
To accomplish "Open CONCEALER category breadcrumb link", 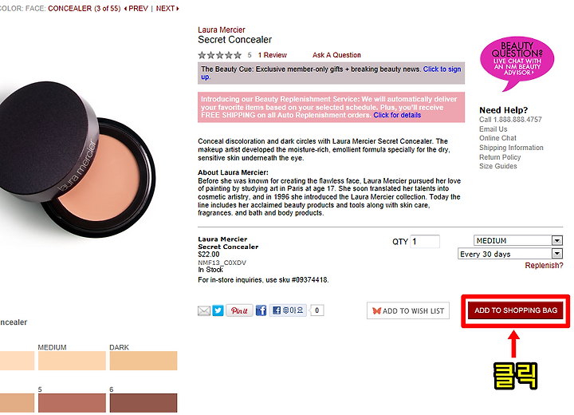I will click(70, 9).
